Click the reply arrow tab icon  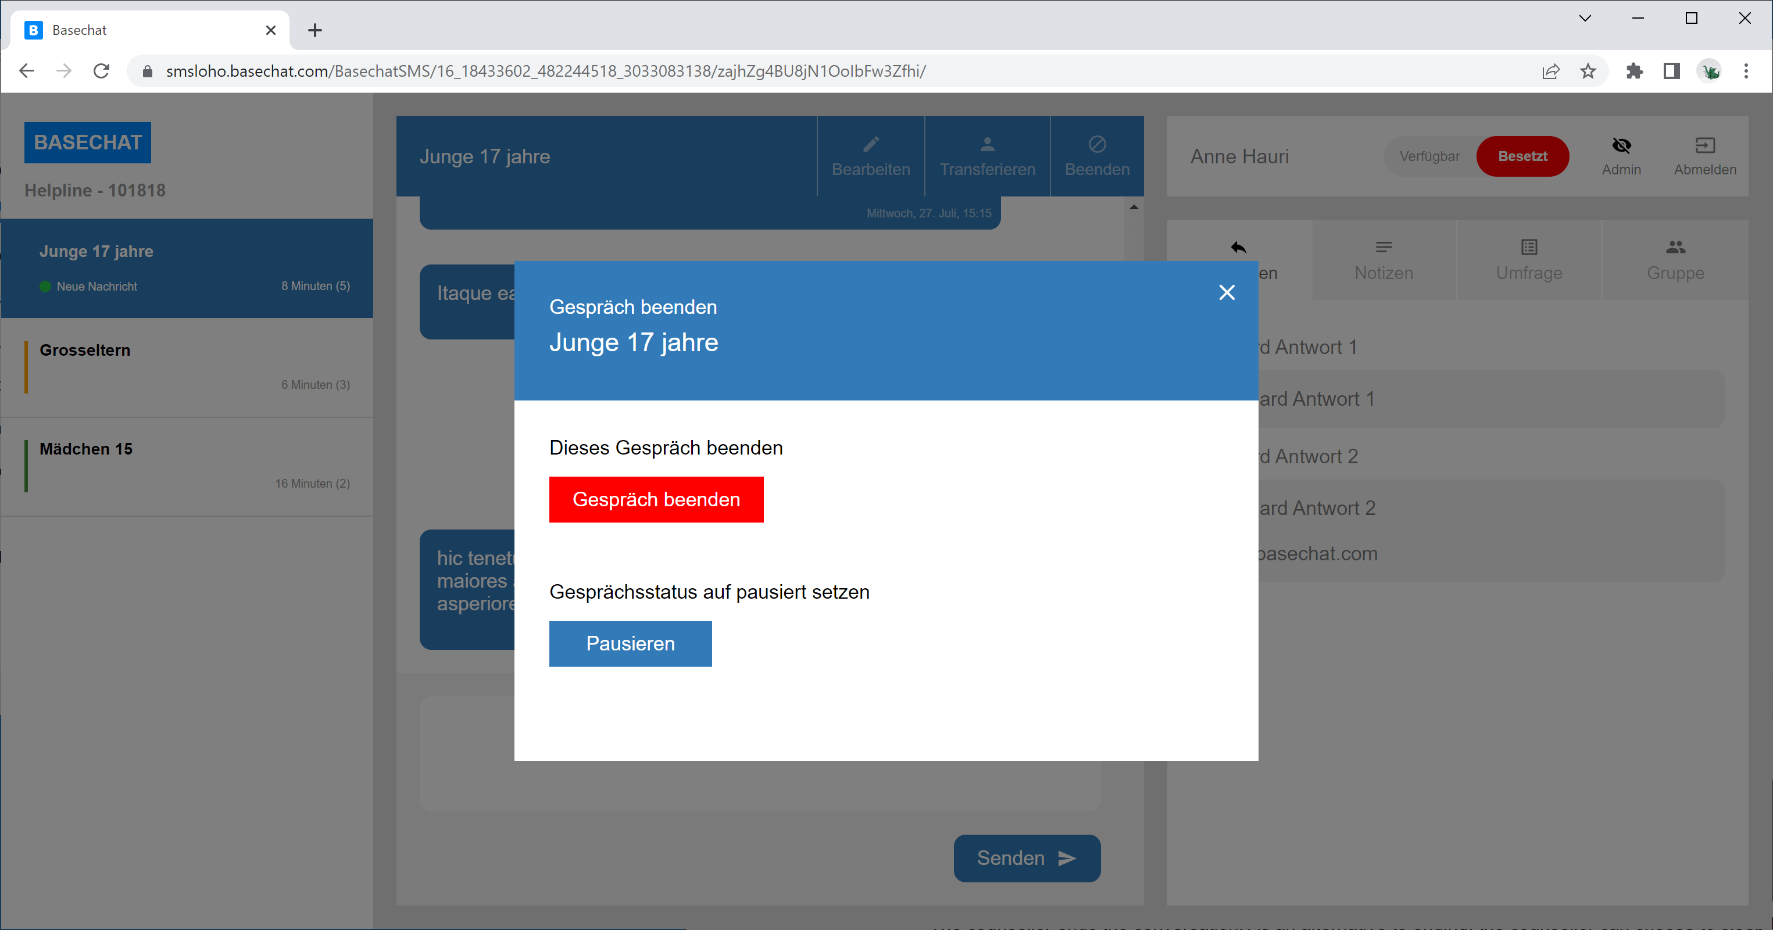click(1238, 248)
